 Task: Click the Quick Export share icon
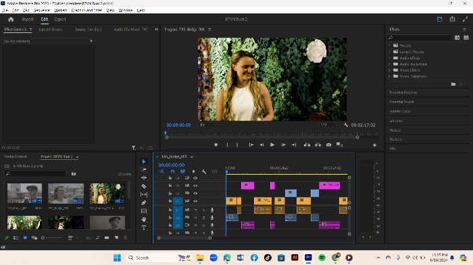pyautogui.click(x=453, y=19)
